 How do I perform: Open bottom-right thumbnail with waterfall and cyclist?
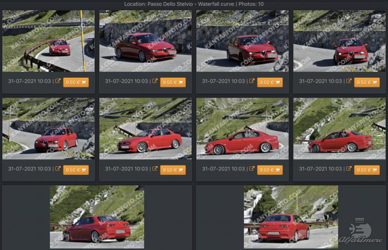pyautogui.click(x=291, y=217)
